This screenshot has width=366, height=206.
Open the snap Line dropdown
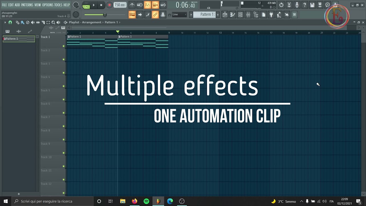(x=179, y=15)
